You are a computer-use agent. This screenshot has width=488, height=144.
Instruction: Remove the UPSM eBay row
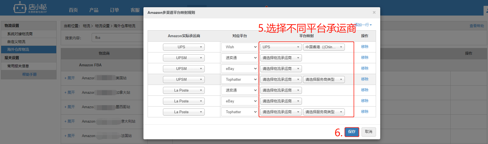[x=365, y=68]
